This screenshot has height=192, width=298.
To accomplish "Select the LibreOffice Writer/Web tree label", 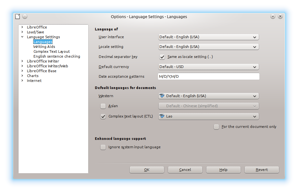I will coord(47,66).
